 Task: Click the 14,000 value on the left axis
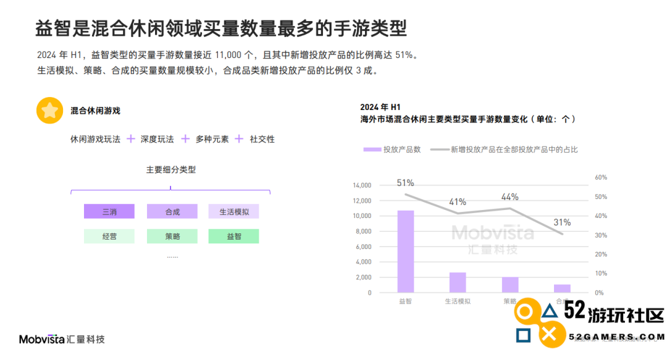coord(362,185)
